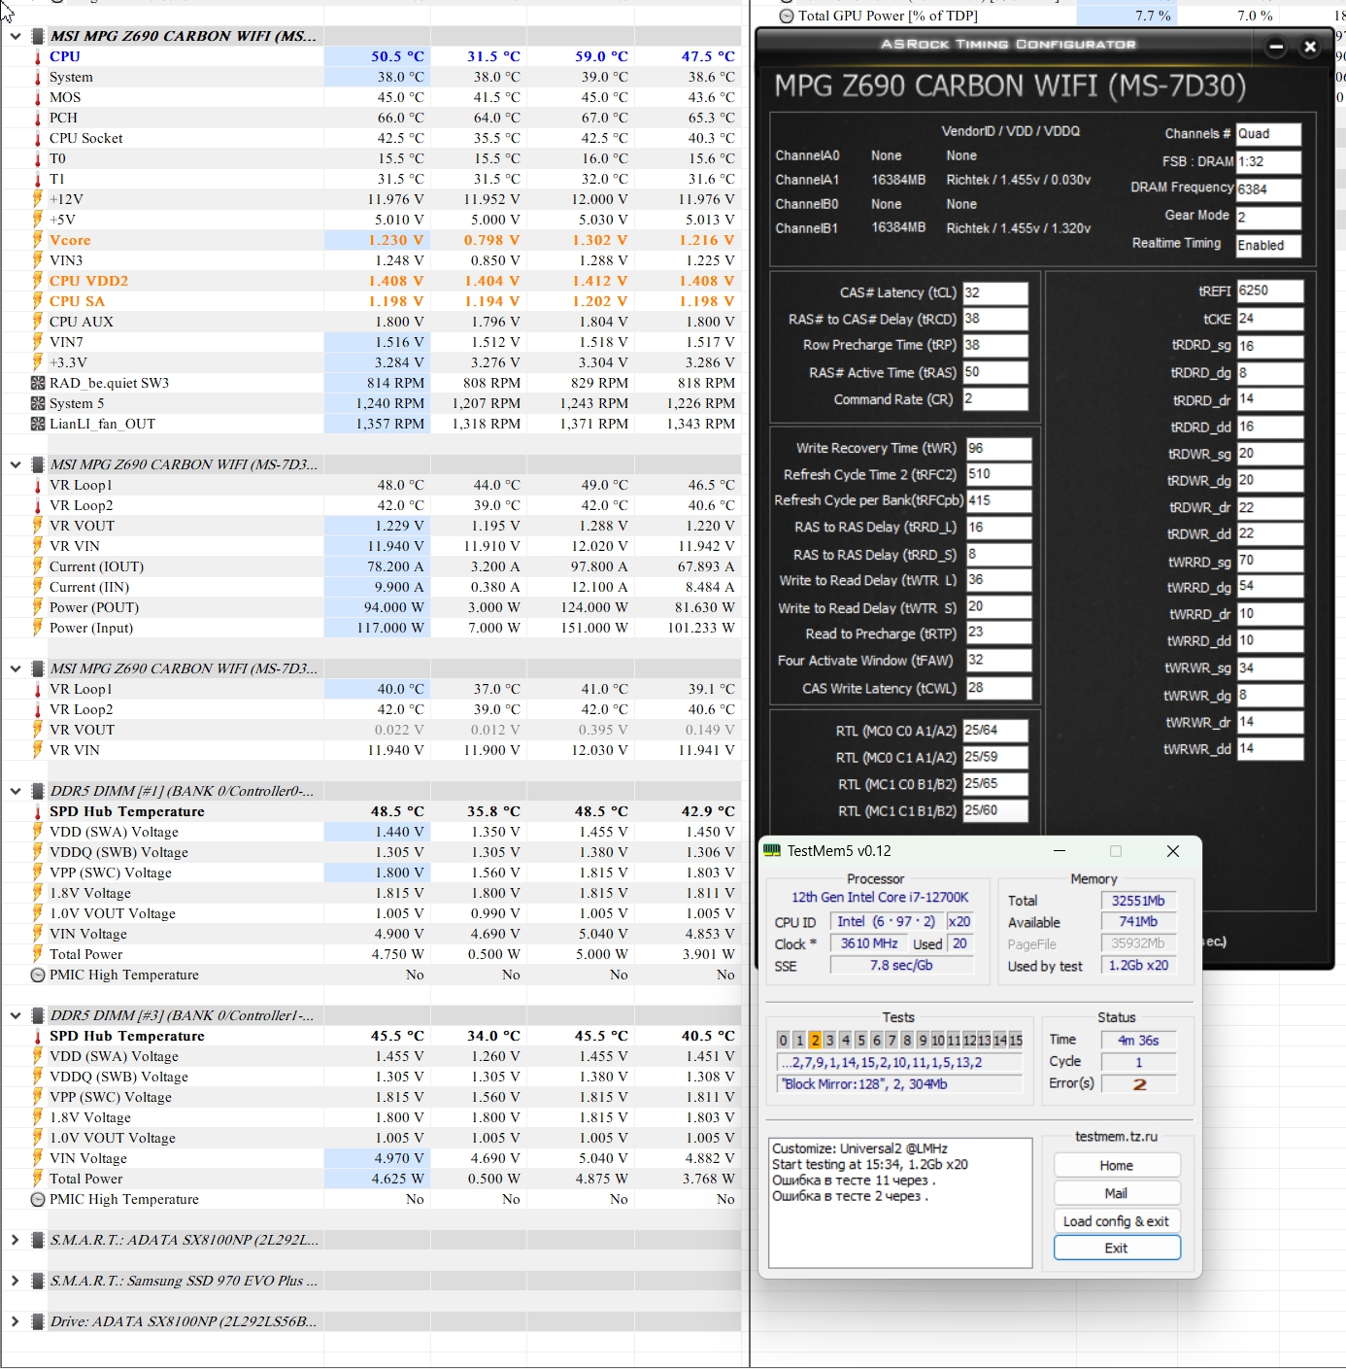1346x1369 pixels.
Task: Click the Vcore value "1.230 V"
Action: [x=396, y=240]
